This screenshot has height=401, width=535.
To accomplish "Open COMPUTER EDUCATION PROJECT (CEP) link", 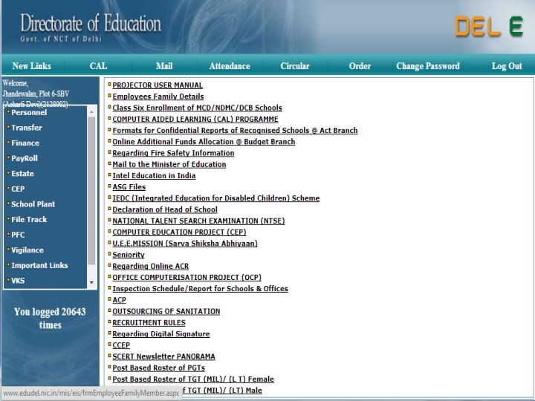I will [x=179, y=232].
